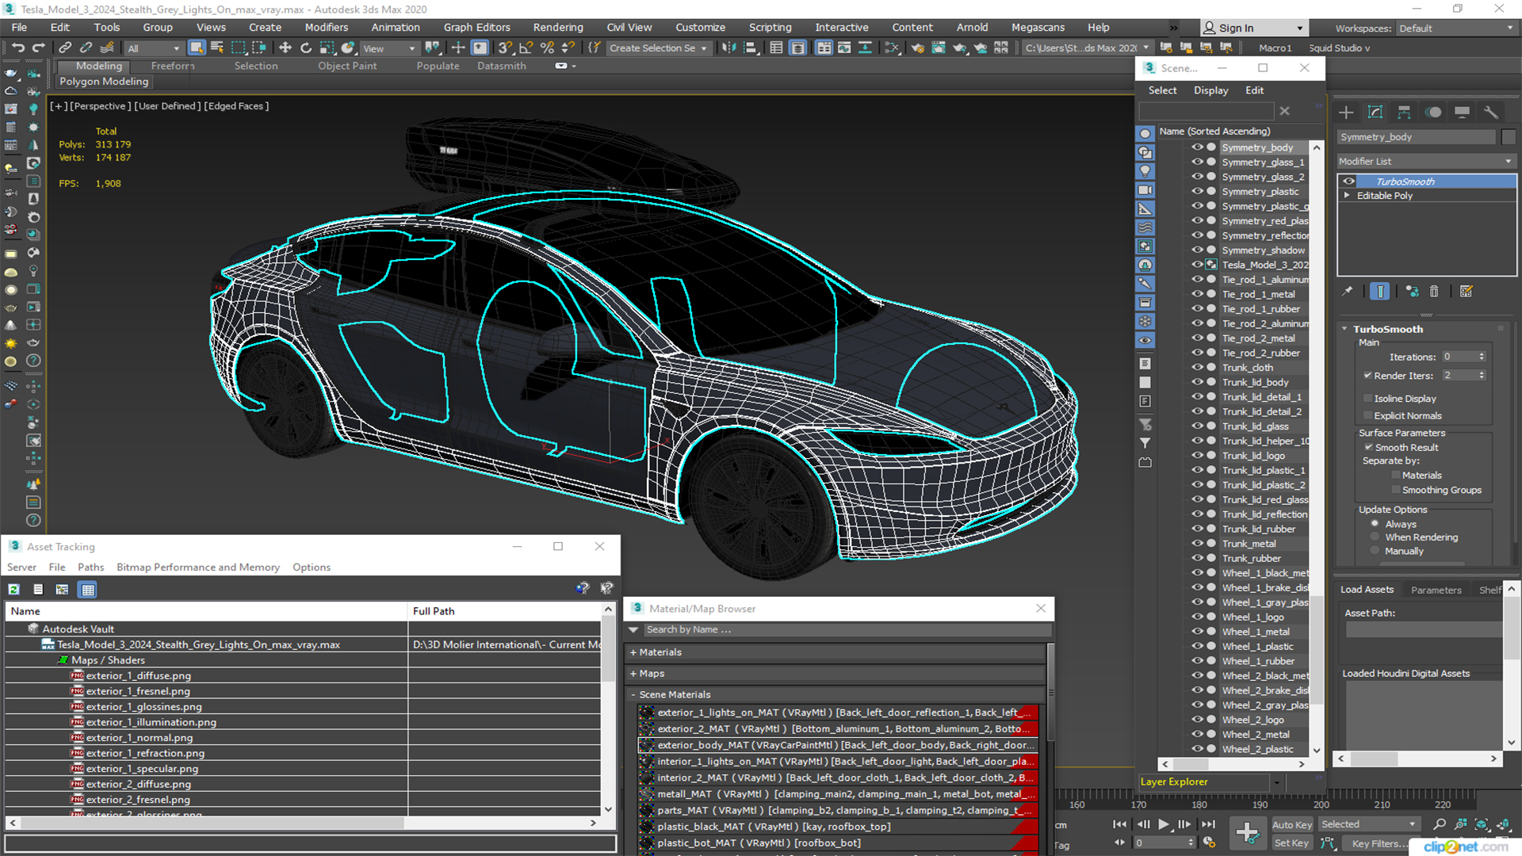Open the Hierarchy command panel tab
The image size is (1522, 856).
click(1404, 113)
